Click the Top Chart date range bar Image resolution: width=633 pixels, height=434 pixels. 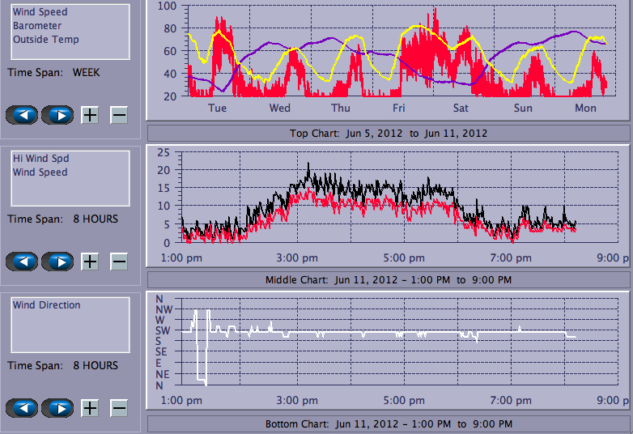coord(388,134)
